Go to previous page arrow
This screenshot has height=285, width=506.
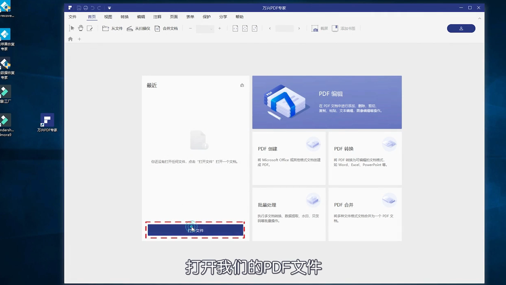(270, 28)
